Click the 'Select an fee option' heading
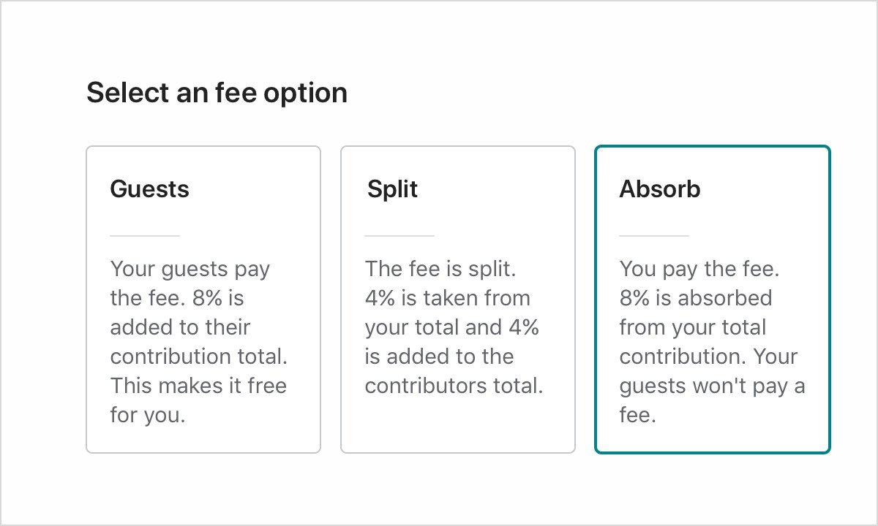The height and width of the screenshot is (526, 878). pos(217,92)
